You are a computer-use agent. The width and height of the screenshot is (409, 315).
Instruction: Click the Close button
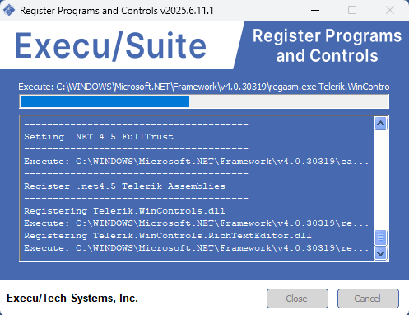click(297, 299)
